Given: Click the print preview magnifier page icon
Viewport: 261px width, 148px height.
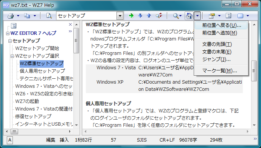Looking at the screenshot, I should [49, 16].
